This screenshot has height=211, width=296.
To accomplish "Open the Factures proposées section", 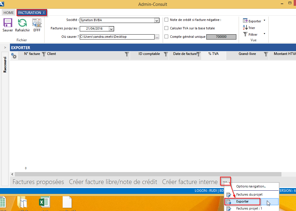I will point(38,182).
